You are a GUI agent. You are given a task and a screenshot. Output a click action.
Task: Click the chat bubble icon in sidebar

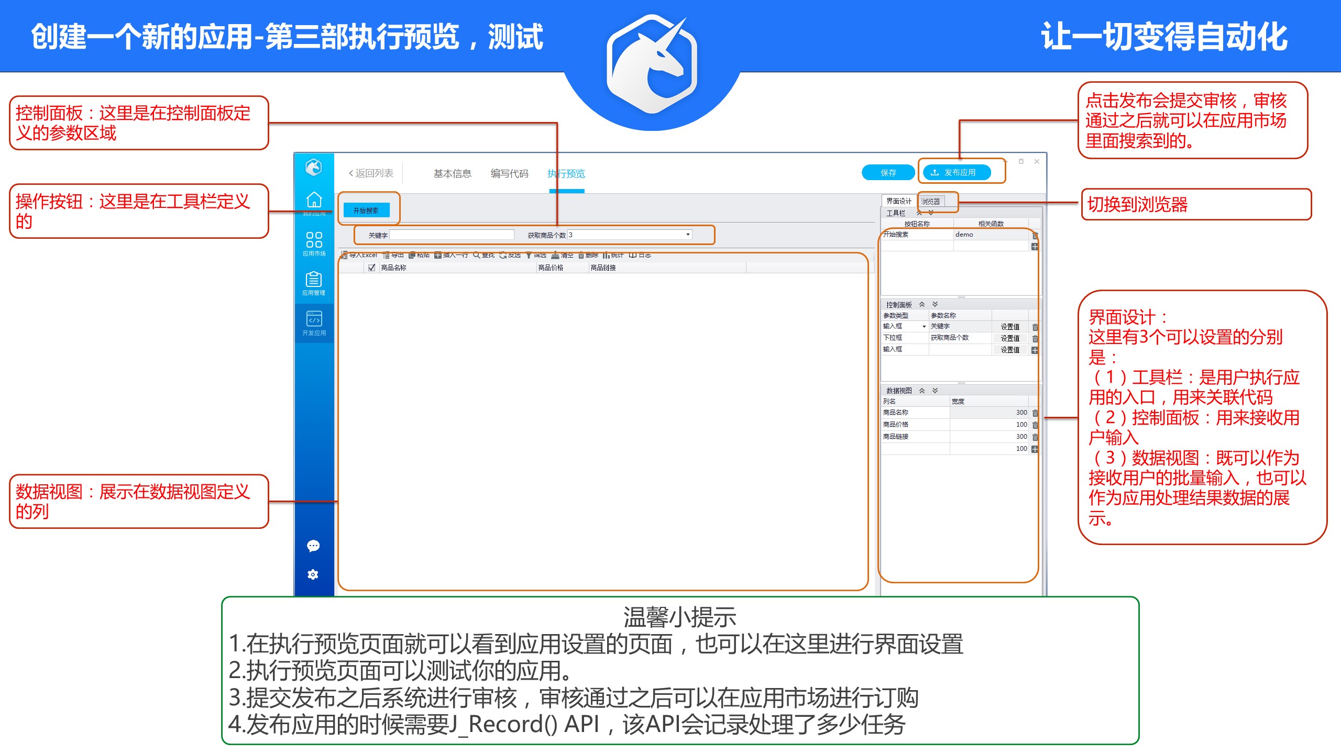tap(313, 546)
